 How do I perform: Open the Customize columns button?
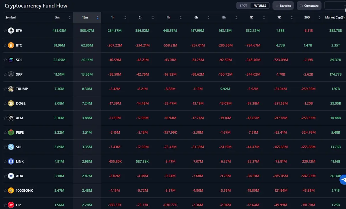(309, 5)
